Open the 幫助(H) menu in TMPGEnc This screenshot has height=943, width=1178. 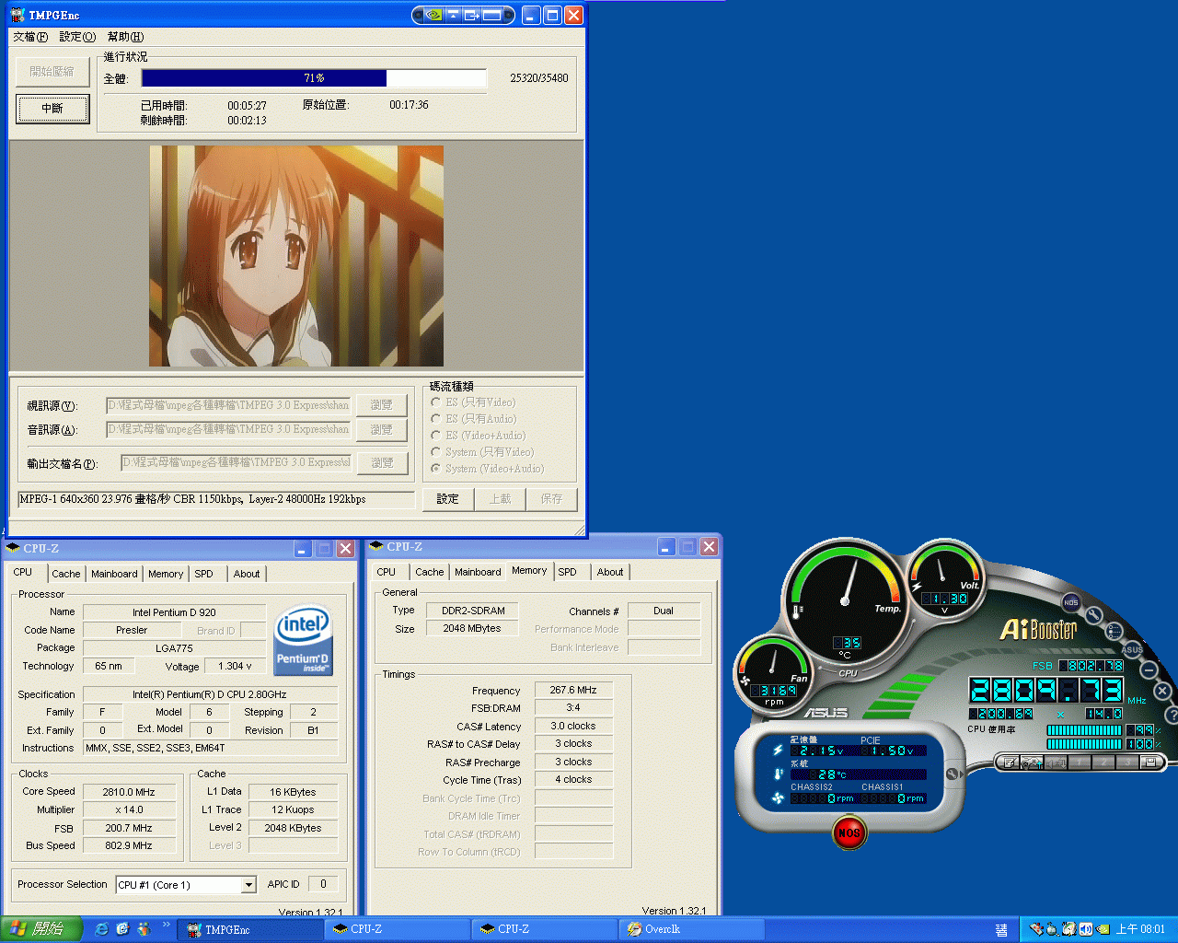tap(126, 37)
